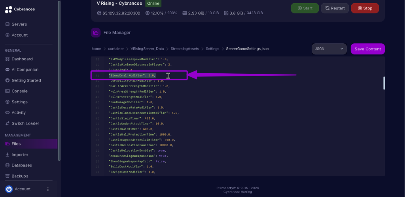Click the sidebar vertical scrollbar

[59, 80]
